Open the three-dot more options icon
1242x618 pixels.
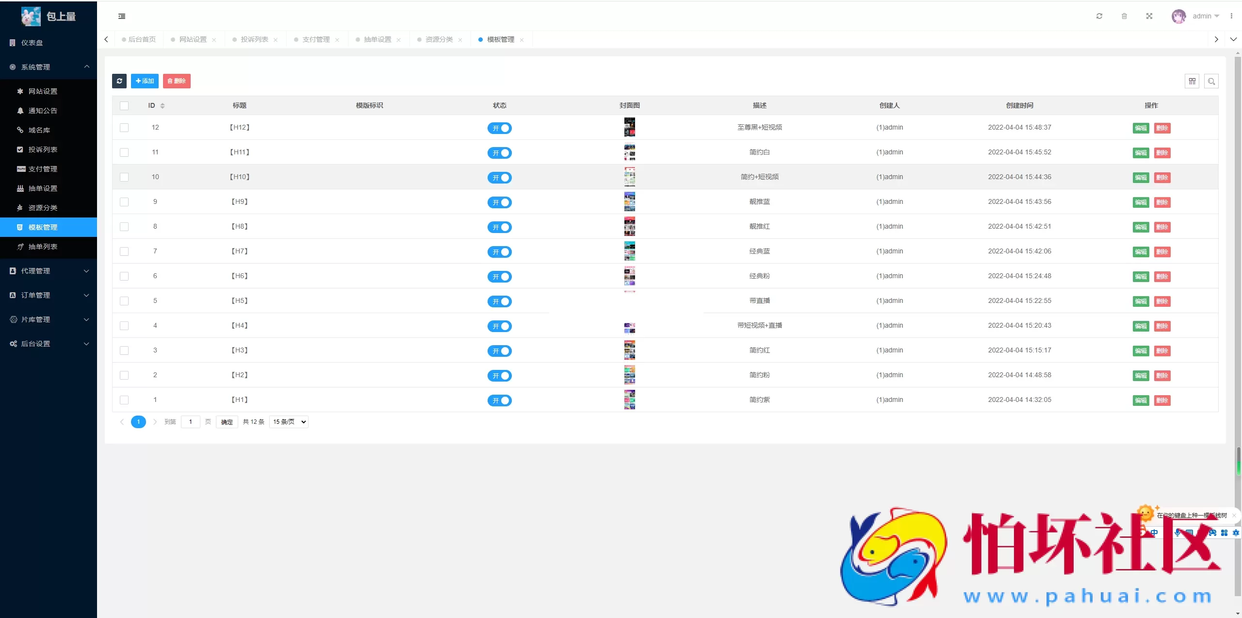click(x=1231, y=16)
